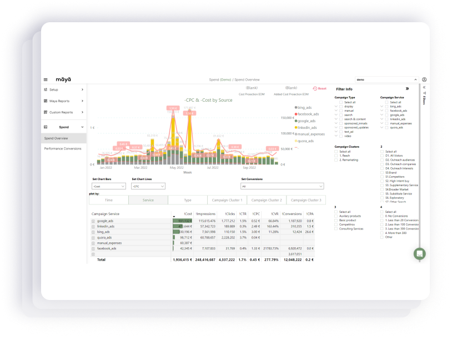Collapse Filter Info with double-chevron icon
The image size is (452, 340).
click(407, 89)
